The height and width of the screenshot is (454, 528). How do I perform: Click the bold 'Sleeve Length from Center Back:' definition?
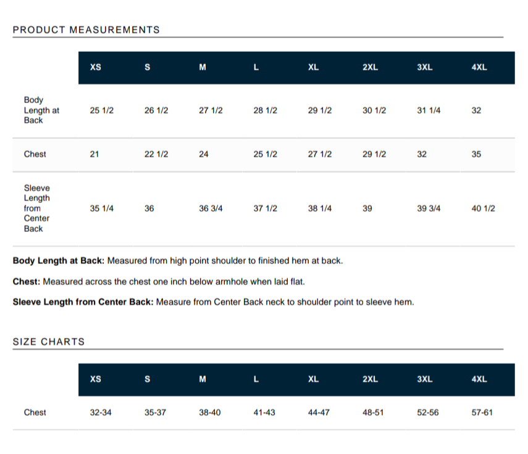pos(83,302)
